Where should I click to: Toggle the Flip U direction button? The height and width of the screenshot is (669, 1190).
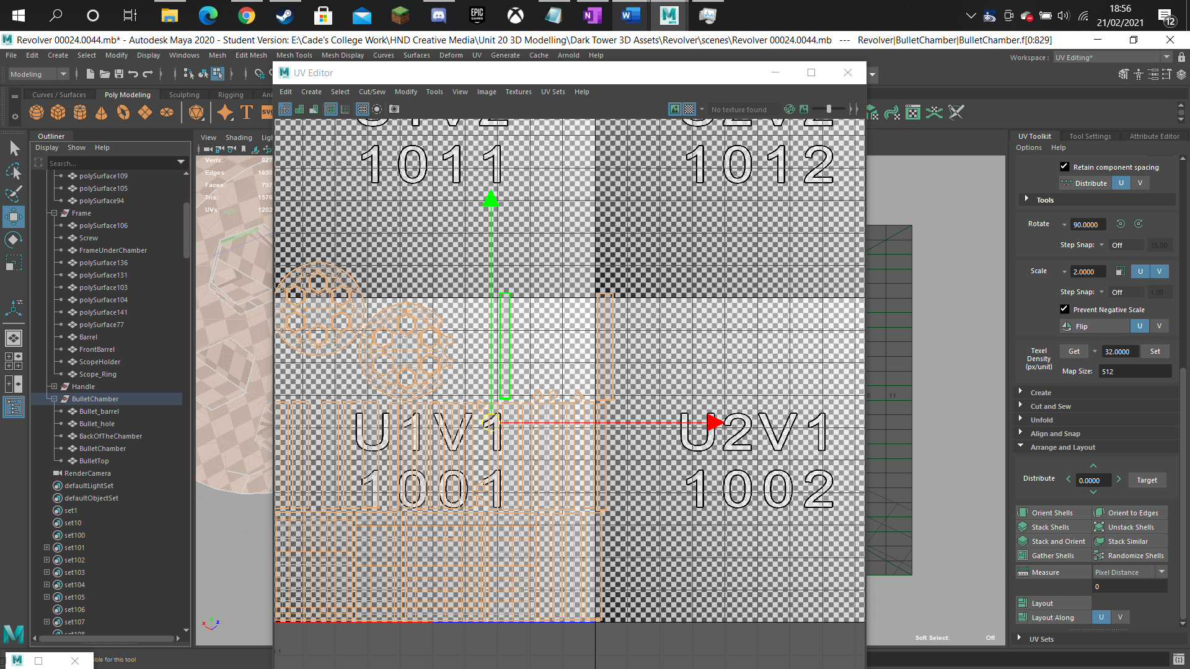coord(1140,326)
